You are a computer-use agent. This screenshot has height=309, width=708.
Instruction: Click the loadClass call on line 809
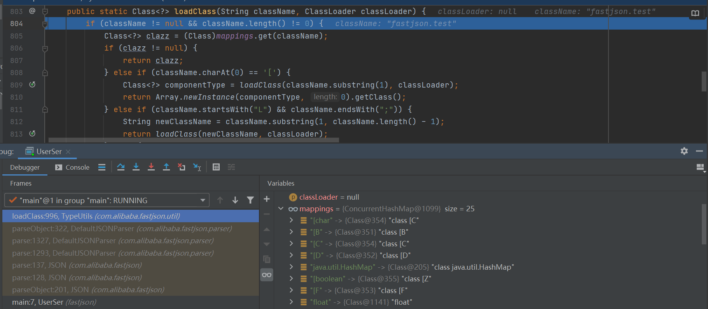point(260,85)
